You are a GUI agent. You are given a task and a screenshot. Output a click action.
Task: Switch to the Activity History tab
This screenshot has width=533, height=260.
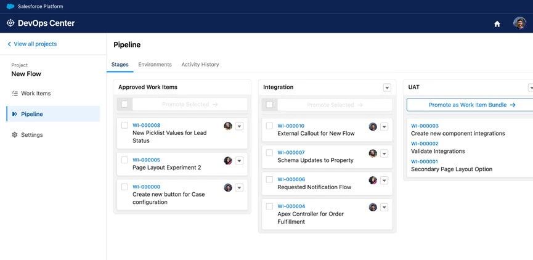click(200, 65)
